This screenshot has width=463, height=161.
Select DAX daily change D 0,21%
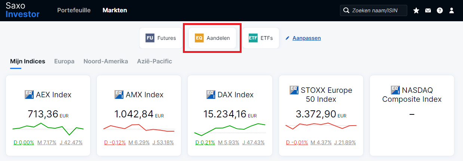(205, 142)
